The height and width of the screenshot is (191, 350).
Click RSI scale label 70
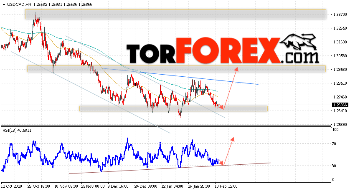coord(334,144)
